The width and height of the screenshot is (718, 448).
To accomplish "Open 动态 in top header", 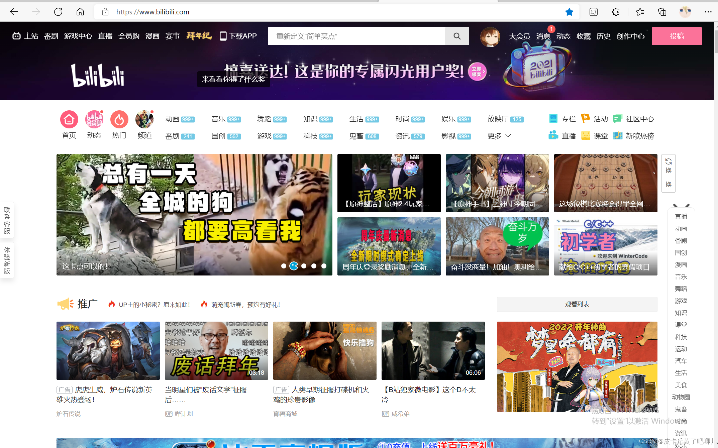I will click(x=563, y=36).
